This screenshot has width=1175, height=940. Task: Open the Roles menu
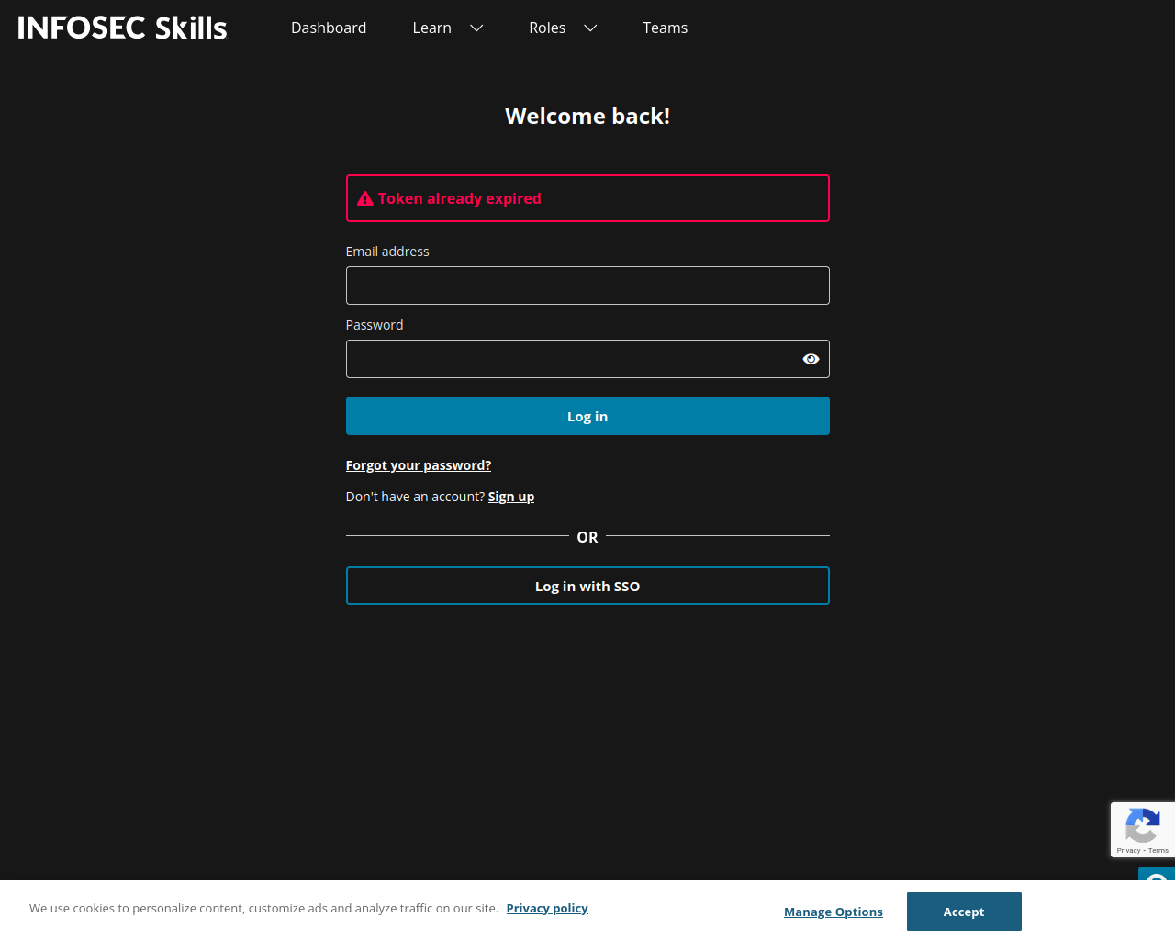[547, 28]
